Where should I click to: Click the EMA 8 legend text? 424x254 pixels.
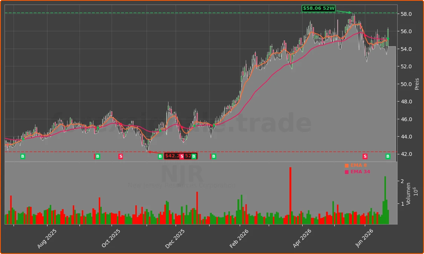[358, 165]
